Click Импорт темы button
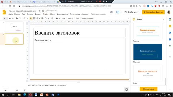The image size is (173, 97). [x=148, y=89]
